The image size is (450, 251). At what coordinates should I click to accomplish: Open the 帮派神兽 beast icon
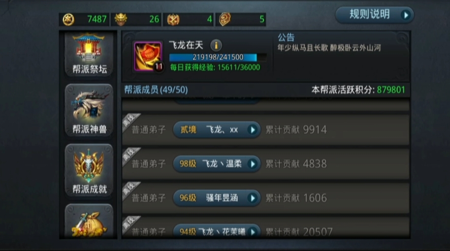coord(89,110)
